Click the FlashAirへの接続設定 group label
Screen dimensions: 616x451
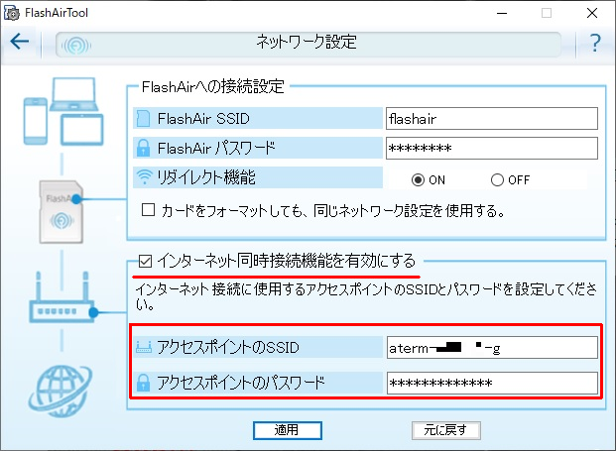click(x=212, y=86)
